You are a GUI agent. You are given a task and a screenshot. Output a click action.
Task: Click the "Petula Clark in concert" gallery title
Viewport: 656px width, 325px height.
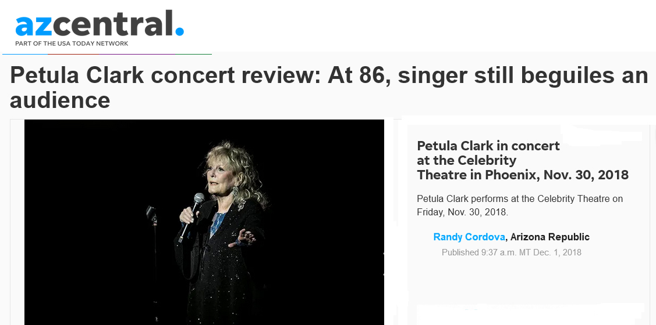click(x=488, y=146)
